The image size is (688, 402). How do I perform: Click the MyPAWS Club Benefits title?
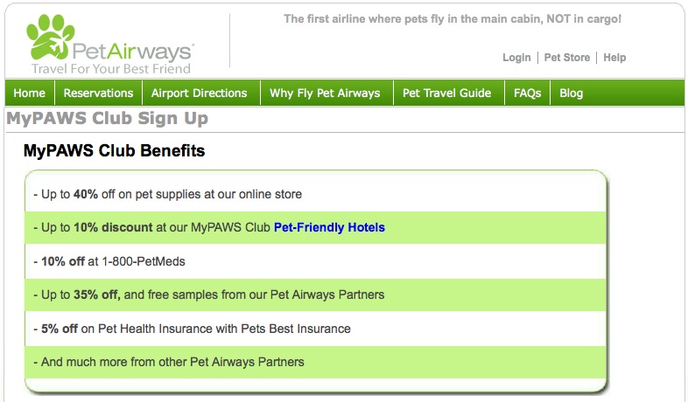(x=114, y=150)
